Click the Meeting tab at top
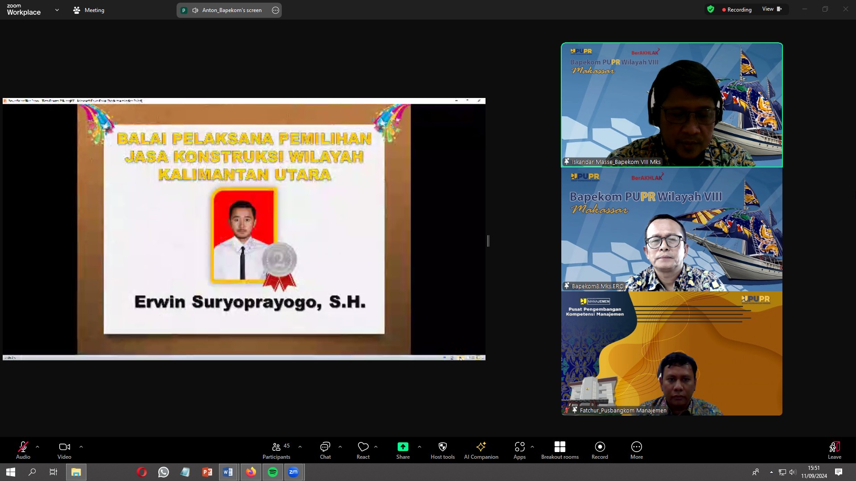 (x=89, y=10)
